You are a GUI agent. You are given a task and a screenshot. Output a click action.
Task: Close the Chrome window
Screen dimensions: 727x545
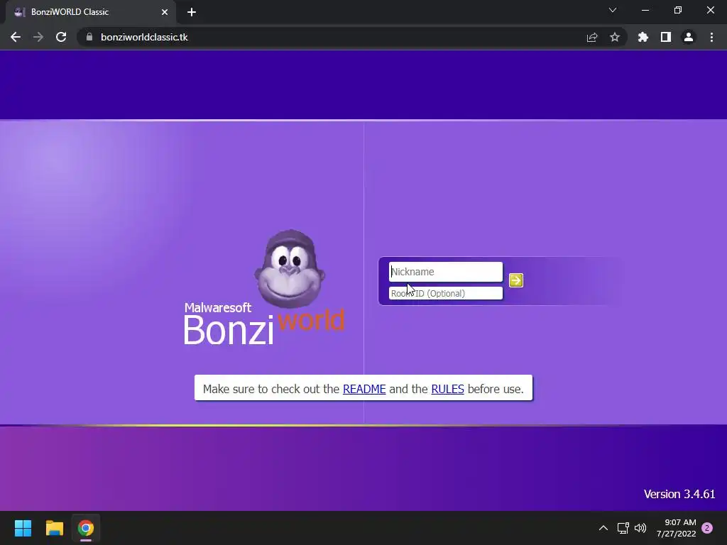click(710, 10)
